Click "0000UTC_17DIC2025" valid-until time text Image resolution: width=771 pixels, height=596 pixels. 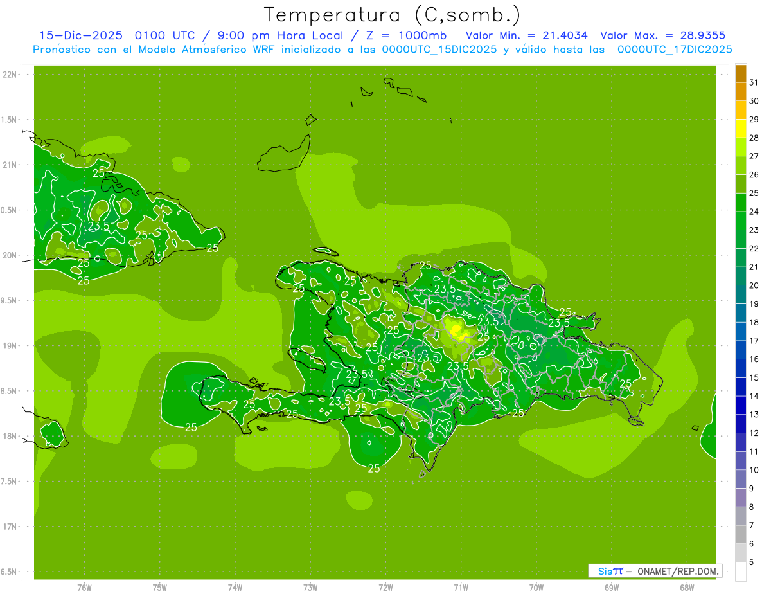pyautogui.click(x=675, y=50)
